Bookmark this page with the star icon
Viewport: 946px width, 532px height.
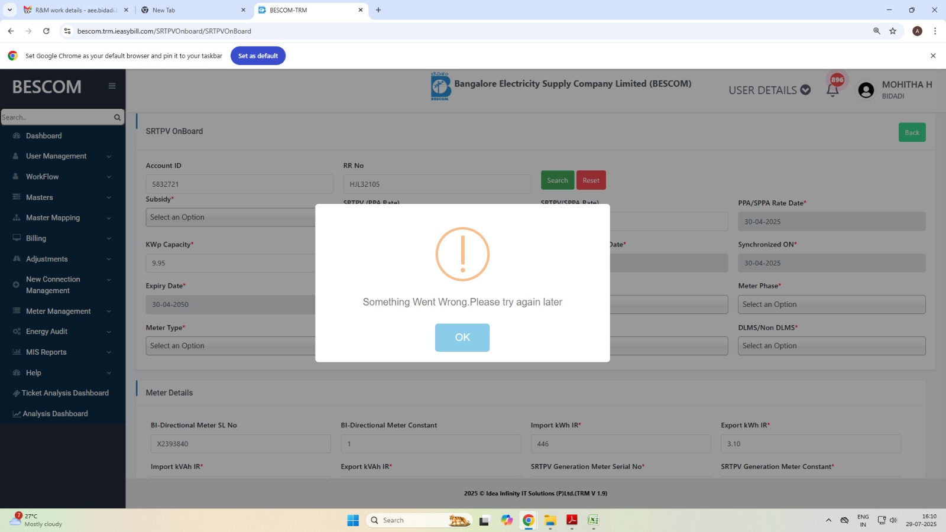(x=893, y=31)
